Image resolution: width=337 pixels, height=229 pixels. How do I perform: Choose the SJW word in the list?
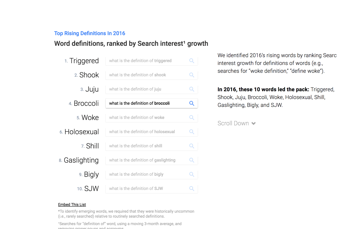(x=91, y=189)
